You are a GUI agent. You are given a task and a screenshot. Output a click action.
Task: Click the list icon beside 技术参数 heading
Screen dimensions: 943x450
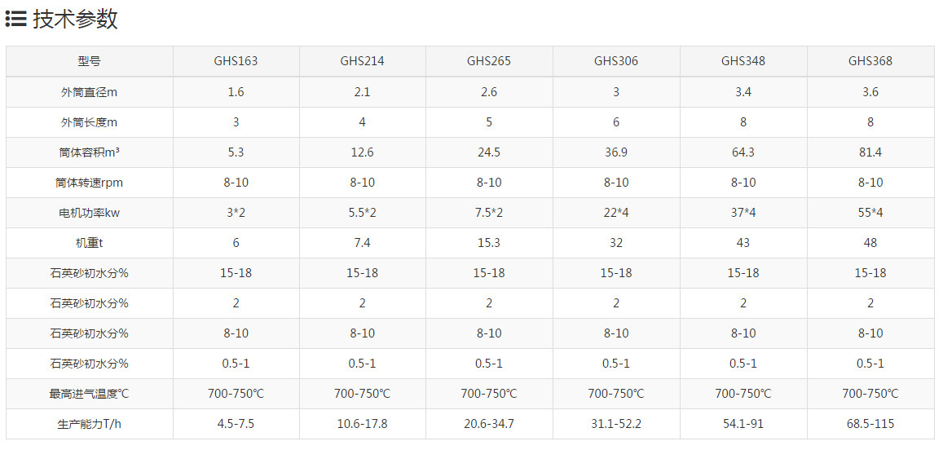pos(16,19)
